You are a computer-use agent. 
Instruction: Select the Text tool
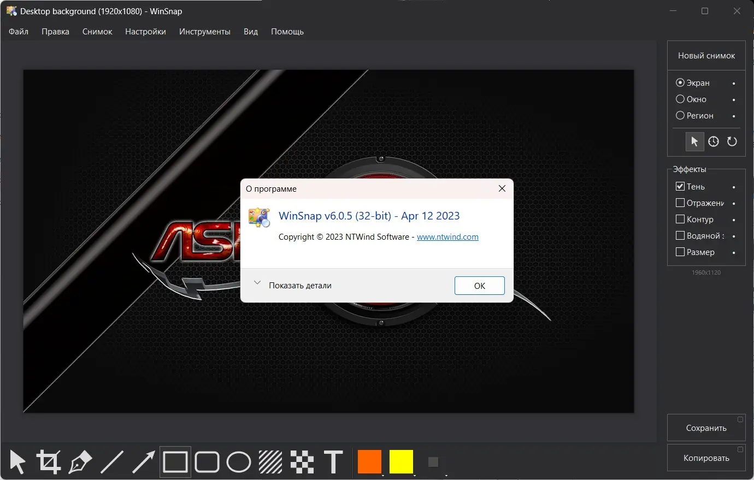pos(333,462)
